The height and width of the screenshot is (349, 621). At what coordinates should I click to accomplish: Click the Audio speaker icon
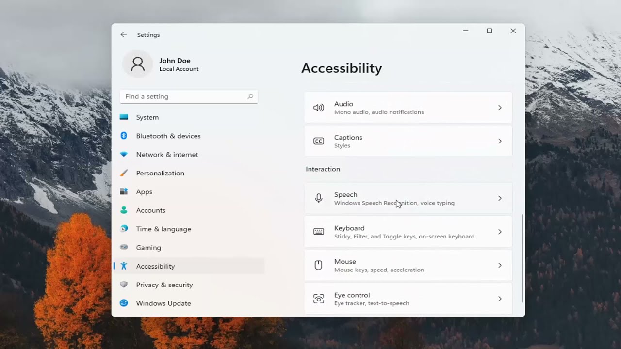(x=319, y=108)
